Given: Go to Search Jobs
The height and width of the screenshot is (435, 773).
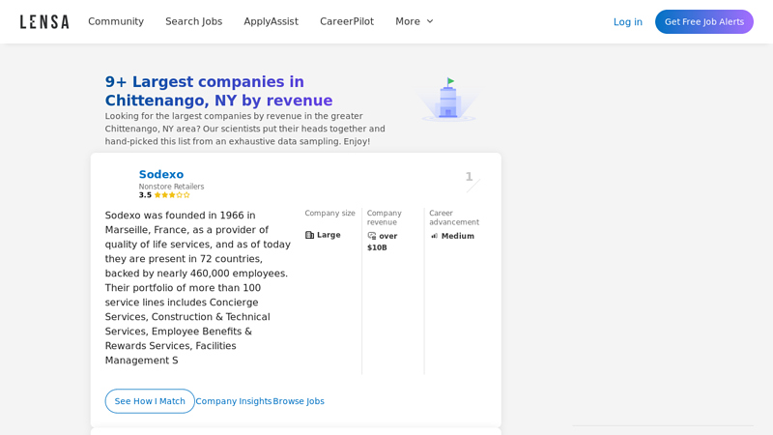Looking at the screenshot, I should (x=194, y=21).
